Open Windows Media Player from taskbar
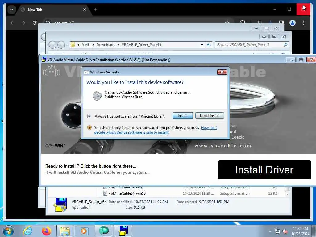The width and height of the screenshot is (316, 237). 84,231
